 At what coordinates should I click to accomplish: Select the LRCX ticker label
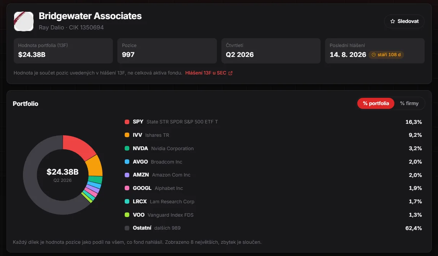(140, 201)
